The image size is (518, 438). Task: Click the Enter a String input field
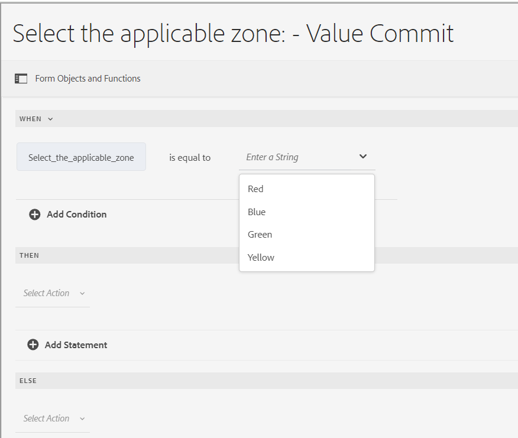pos(296,157)
